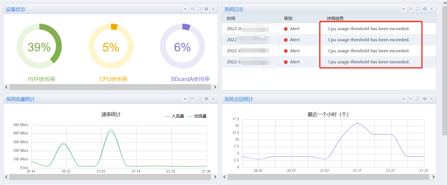The height and width of the screenshot is (185, 447).
Task: Click the 系统流量统计 panel title
Action: point(20,99)
